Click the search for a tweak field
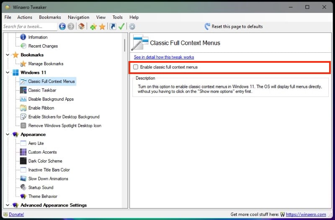335x220 pixels. tap(29, 27)
